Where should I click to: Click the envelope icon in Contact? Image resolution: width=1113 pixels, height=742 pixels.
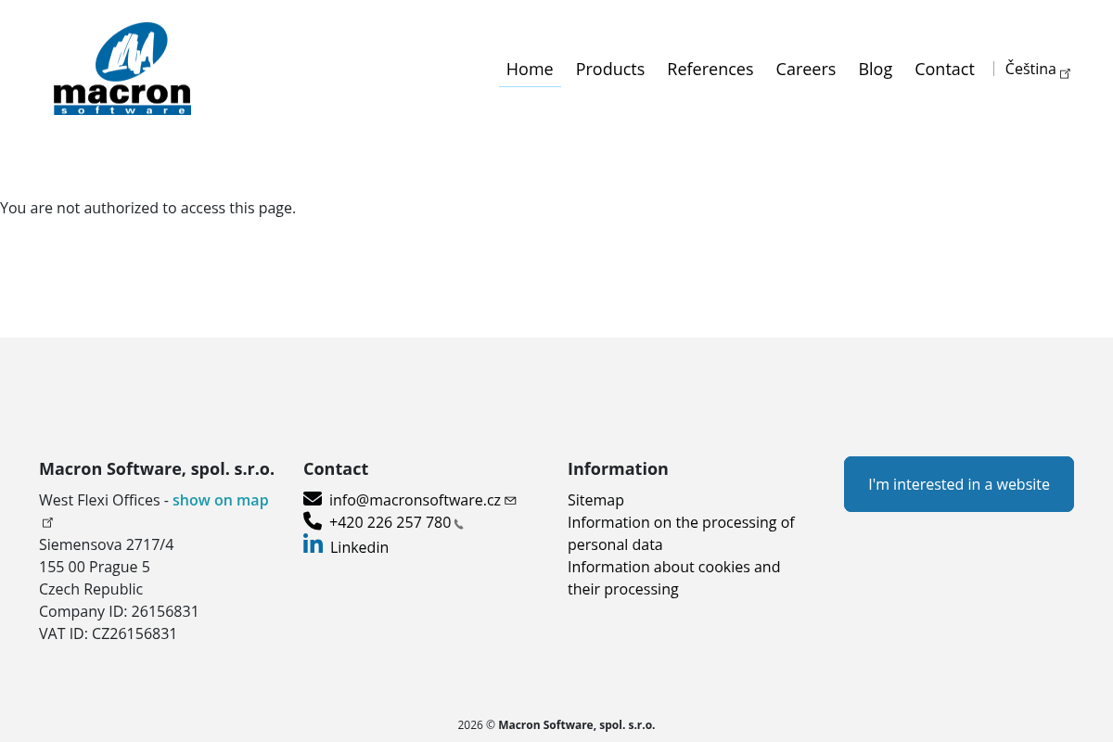[x=313, y=499]
